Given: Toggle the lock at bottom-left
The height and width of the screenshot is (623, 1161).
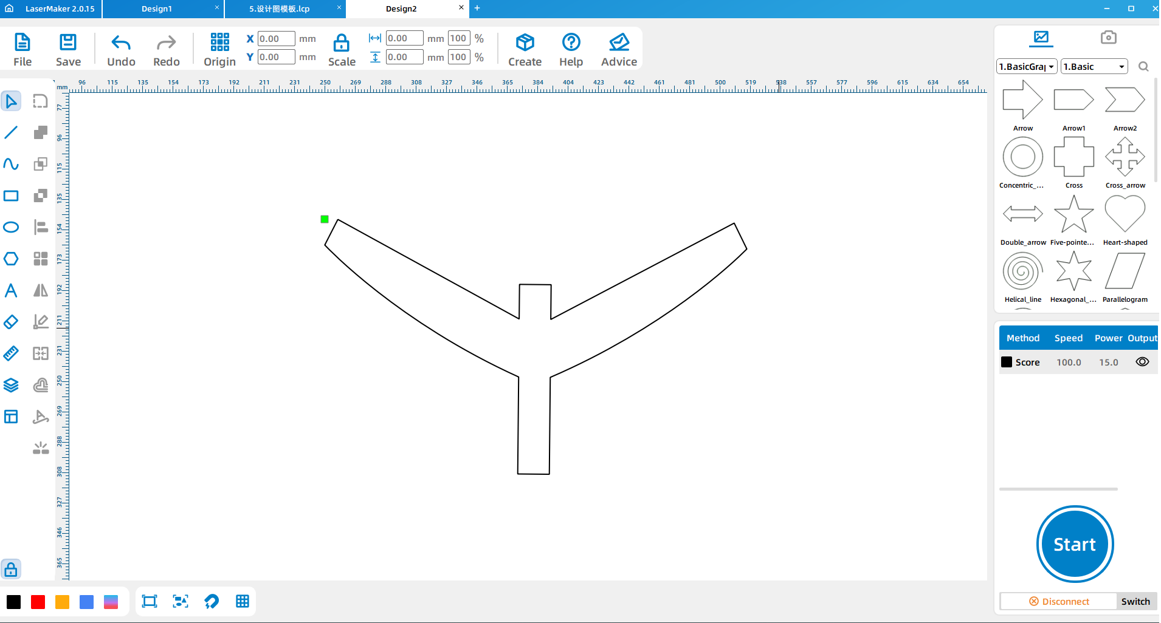Looking at the screenshot, I should pyautogui.click(x=11, y=570).
